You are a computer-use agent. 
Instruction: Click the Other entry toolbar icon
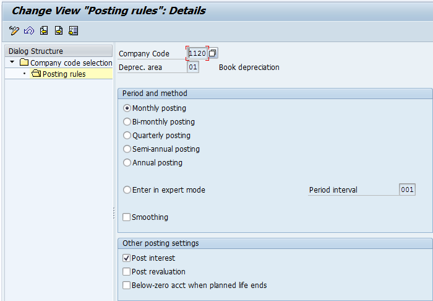point(74,30)
